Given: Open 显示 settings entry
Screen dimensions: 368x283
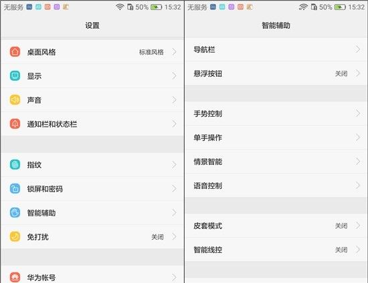Looking at the screenshot, I should pyautogui.click(x=92, y=75).
